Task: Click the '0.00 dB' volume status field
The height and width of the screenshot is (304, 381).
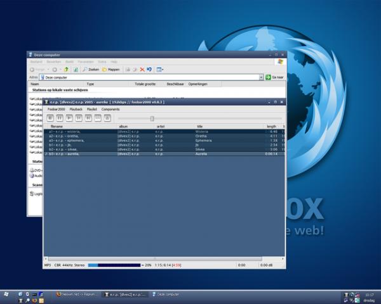Action: point(266,265)
